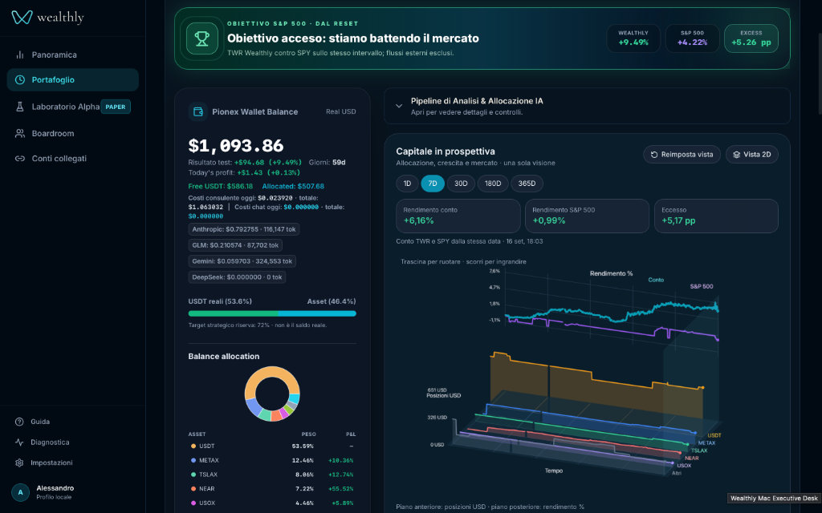Click the Impostazioni gear icon
The image size is (822, 513).
tap(19, 463)
